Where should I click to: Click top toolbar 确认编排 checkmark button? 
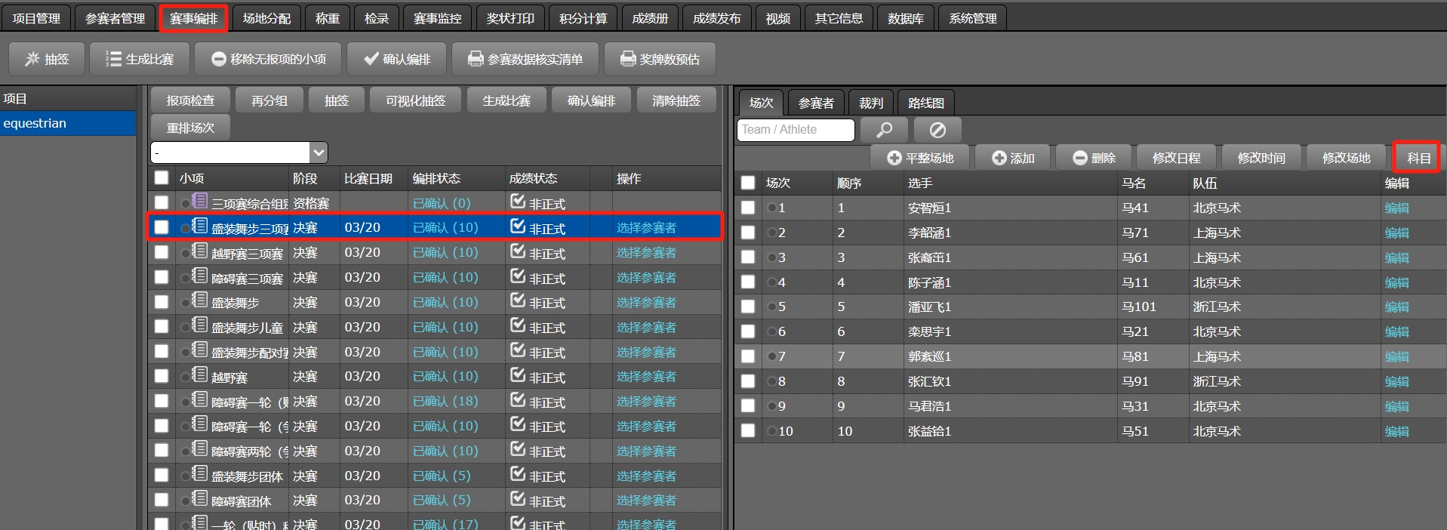pyautogui.click(x=396, y=59)
